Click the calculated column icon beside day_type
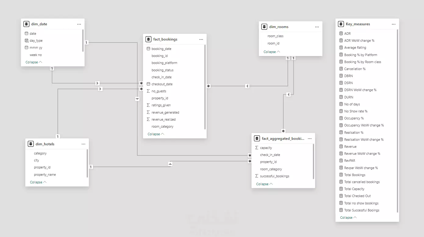The width and height of the screenshot is (424, 237). coord(27,41)
